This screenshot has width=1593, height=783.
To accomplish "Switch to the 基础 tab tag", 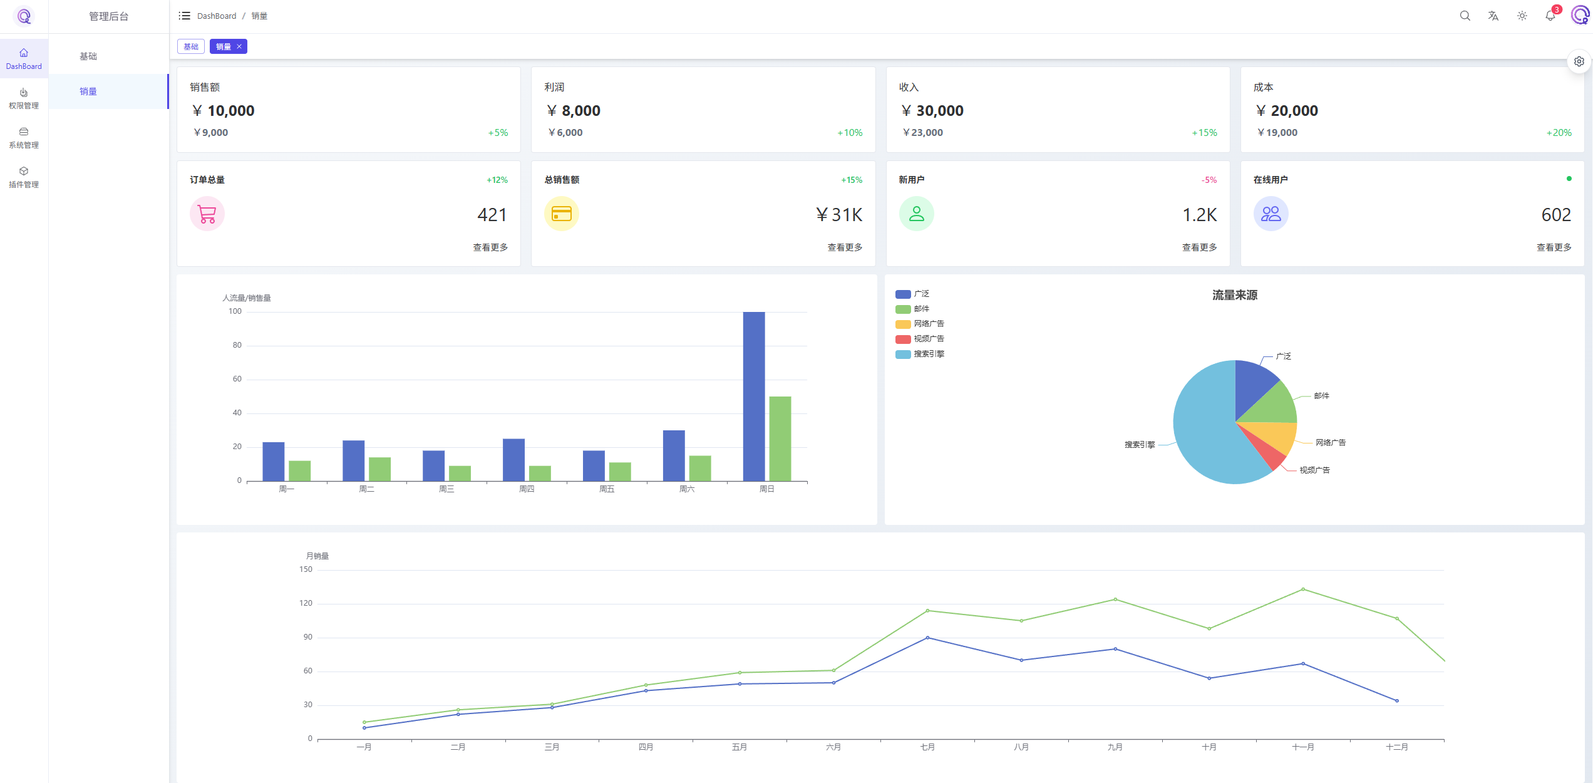I will coord(191,46).
